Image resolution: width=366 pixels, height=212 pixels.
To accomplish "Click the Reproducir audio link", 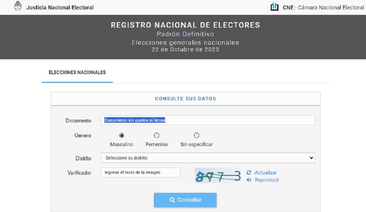I will [x=267, y=180].
